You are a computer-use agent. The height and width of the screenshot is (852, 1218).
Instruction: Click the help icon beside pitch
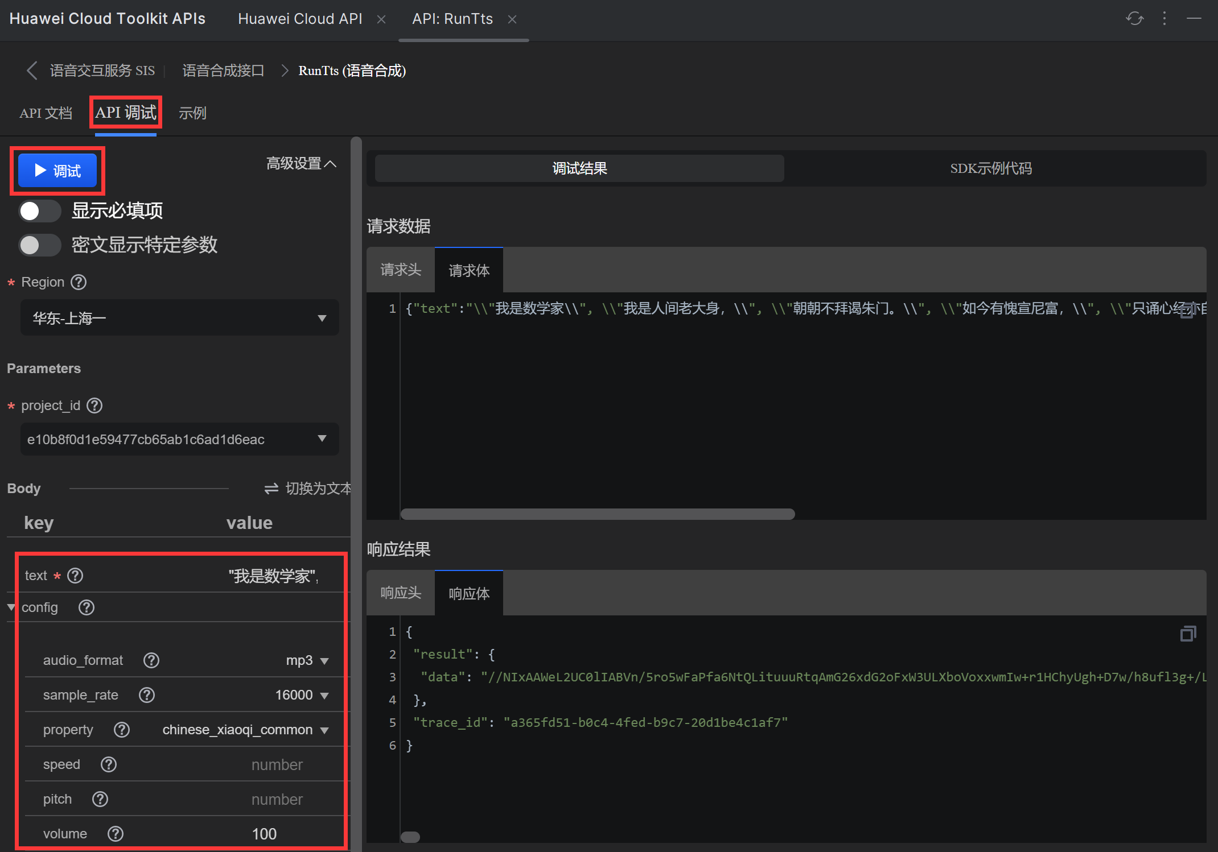(x=100, y=799)
